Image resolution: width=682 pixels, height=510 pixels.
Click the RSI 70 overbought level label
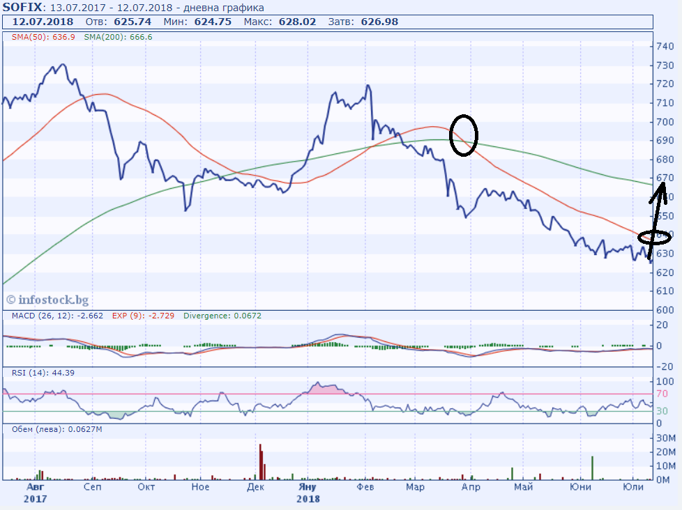(x=662, y=394)
